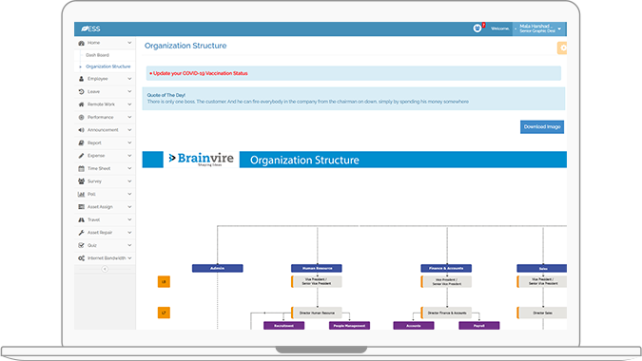Expand the Expense chevron
Screen dimensions: 642x361
(129, 156)
